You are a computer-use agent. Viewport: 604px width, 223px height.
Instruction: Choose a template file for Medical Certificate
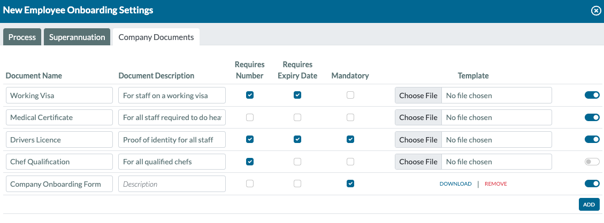[418, 117]
